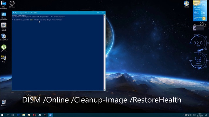The height and width of the screenshot is (117, 209).
Task: Launch Microsoft Edge from the taskbar
Action: [x=18, y=115]
